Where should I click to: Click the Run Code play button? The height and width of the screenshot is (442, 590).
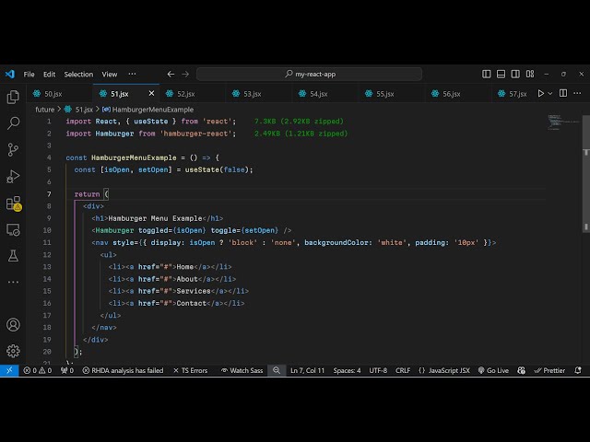pos(541,93)
